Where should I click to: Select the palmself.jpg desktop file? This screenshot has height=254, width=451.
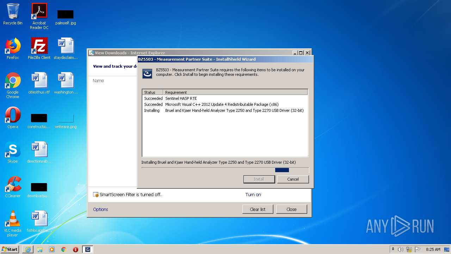coord(66,17)
